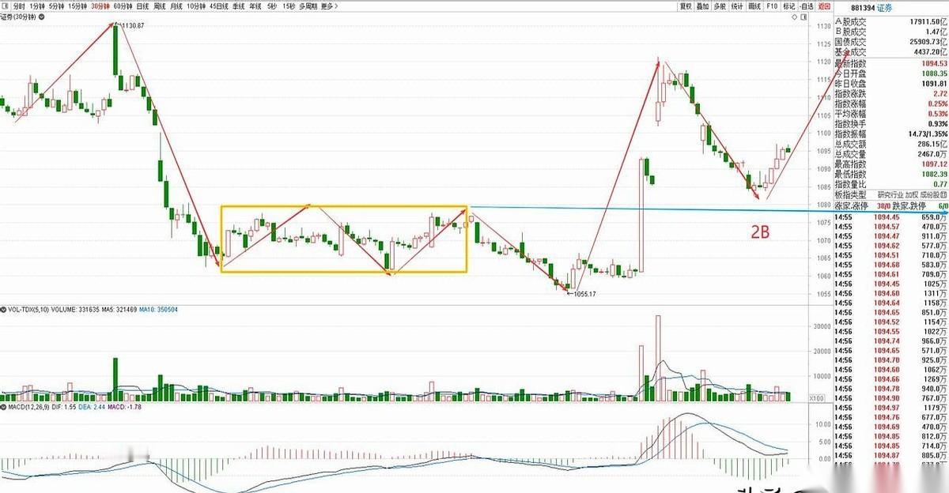Image resolution: width=949 pixels, height=493 pixels.
Task: Open dropdown next to 证券(30分钟) title
Action: click(42, 17)
